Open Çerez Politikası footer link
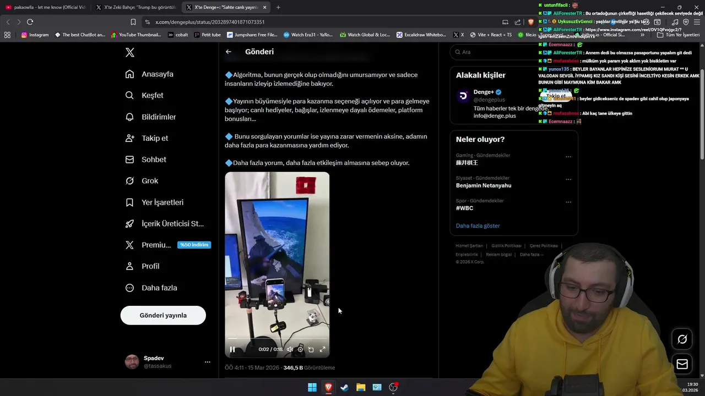The width and height of the screenshot is (705, 396). [544, 246]
